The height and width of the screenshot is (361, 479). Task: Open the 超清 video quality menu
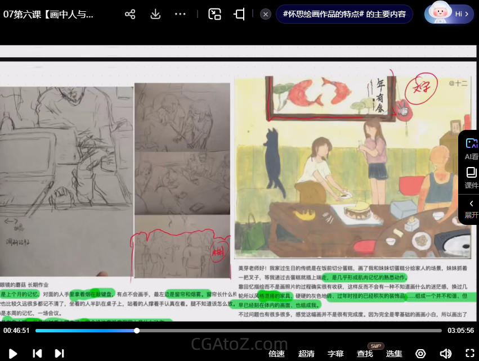(306, 354)
